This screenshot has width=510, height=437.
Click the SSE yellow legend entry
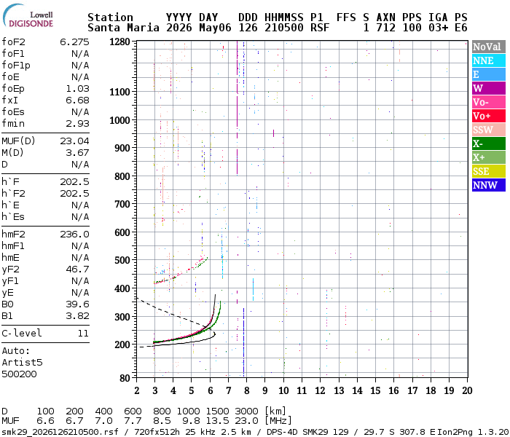point(489,171)
